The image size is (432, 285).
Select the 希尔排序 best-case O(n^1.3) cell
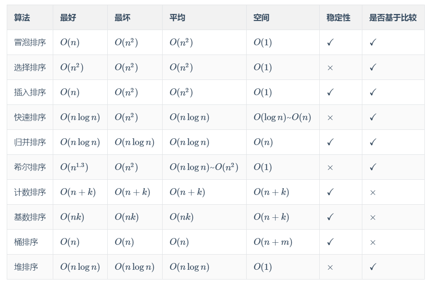[74, 167]
